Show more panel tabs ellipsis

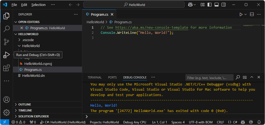(153, 77)
